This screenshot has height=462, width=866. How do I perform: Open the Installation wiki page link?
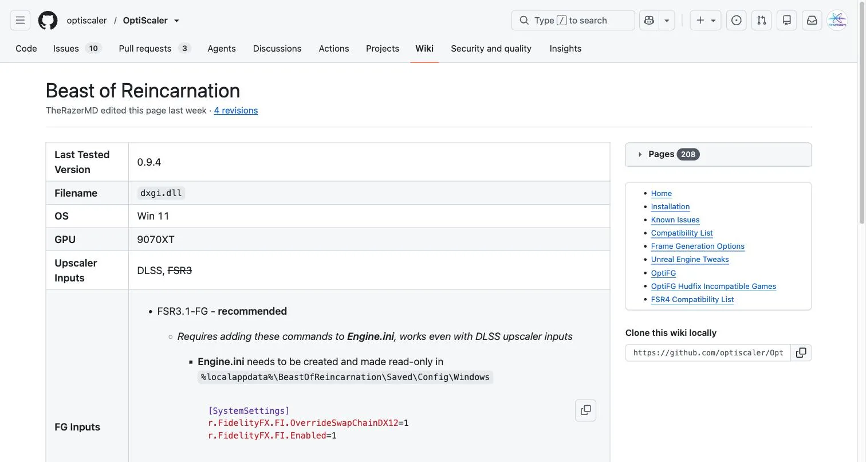point(670,207)
